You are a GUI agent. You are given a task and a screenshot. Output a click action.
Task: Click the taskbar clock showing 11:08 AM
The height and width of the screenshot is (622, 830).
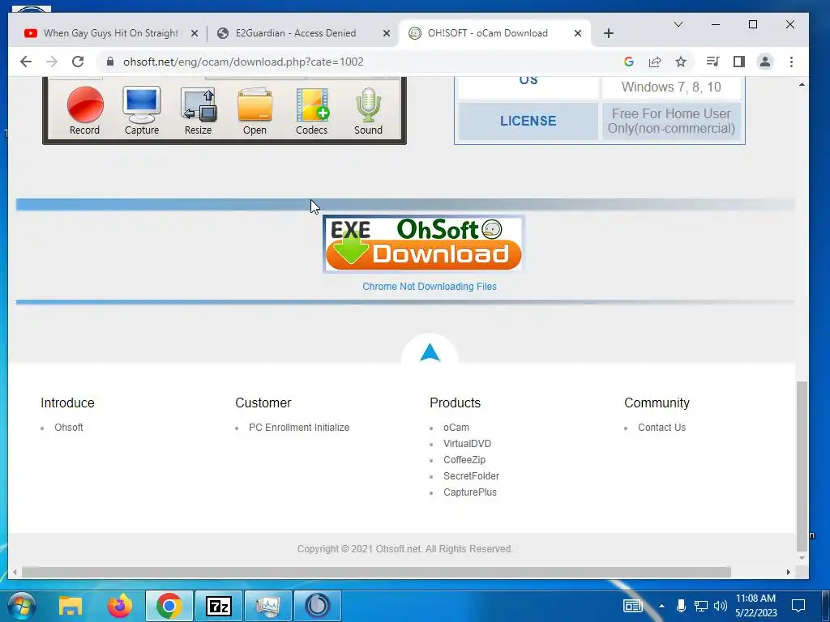click(756, 606)
